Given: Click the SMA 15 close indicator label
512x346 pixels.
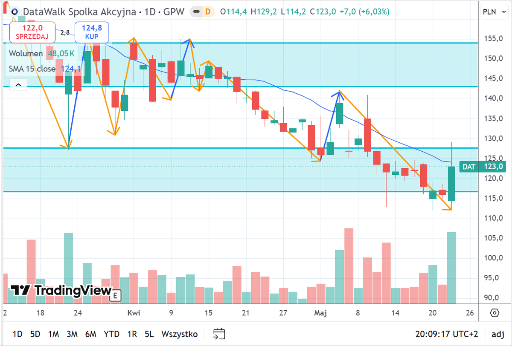Looking at the screenshot, I should pos(45,69).
